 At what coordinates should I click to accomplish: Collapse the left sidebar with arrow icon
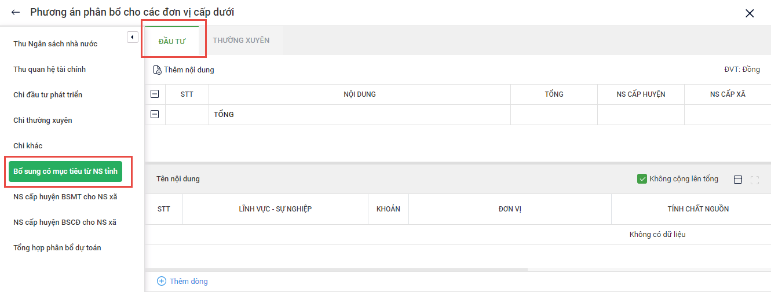[132, 37]
